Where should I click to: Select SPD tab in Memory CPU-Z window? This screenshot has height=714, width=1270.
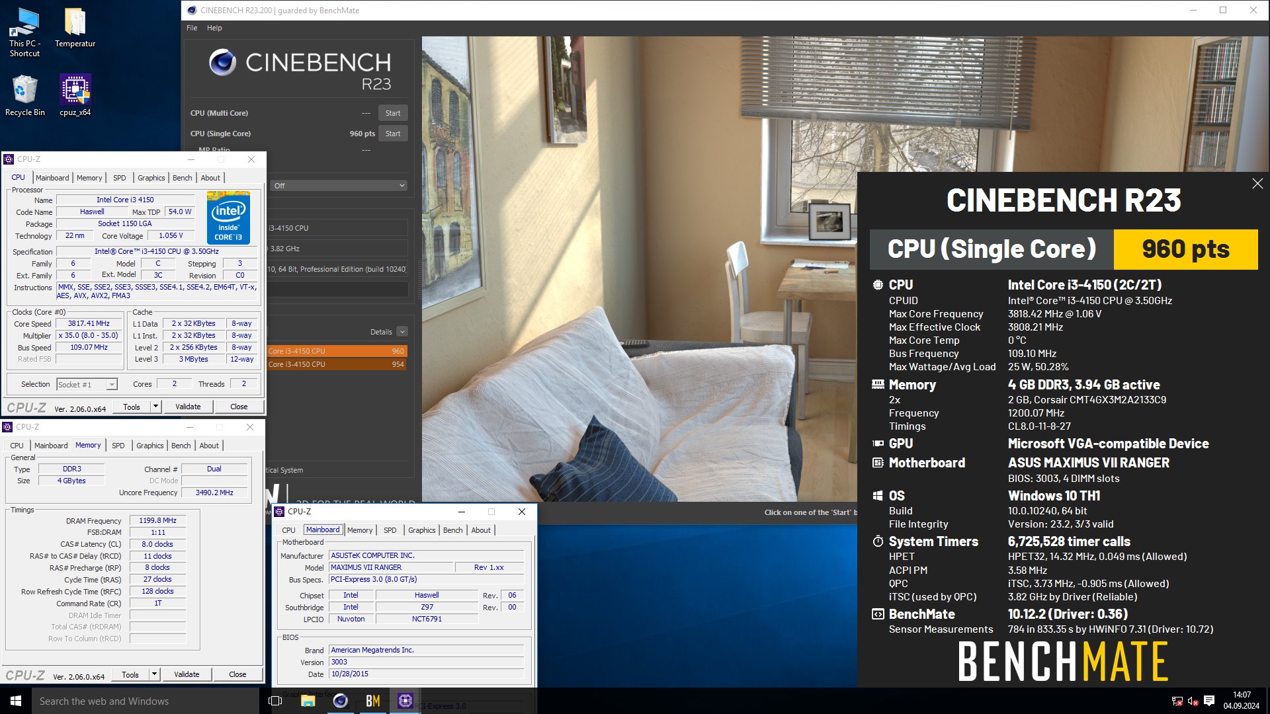(118, 446)
